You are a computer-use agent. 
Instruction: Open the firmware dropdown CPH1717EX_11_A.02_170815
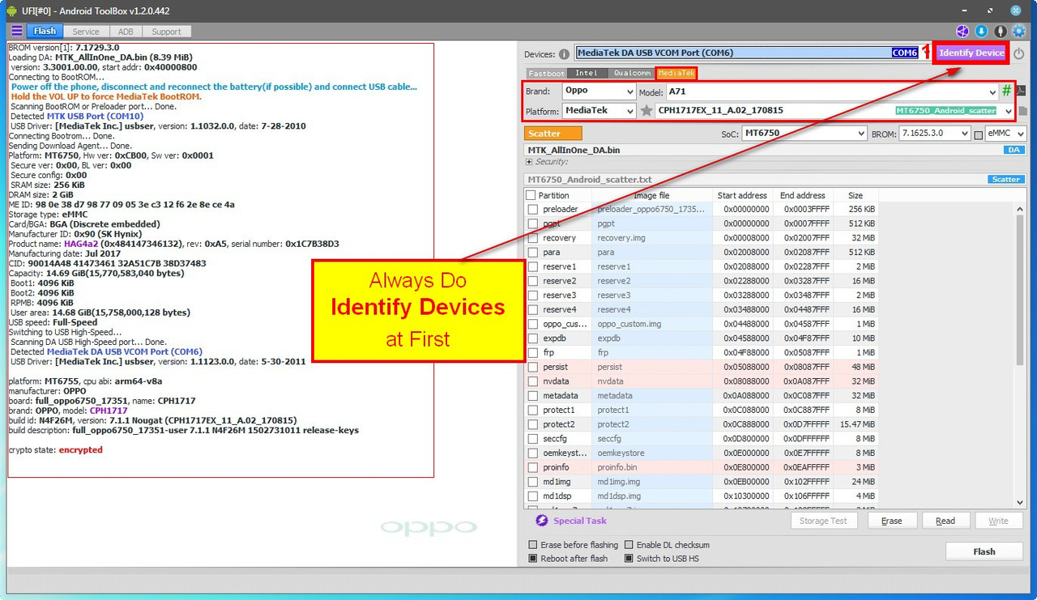pos(834,111)
